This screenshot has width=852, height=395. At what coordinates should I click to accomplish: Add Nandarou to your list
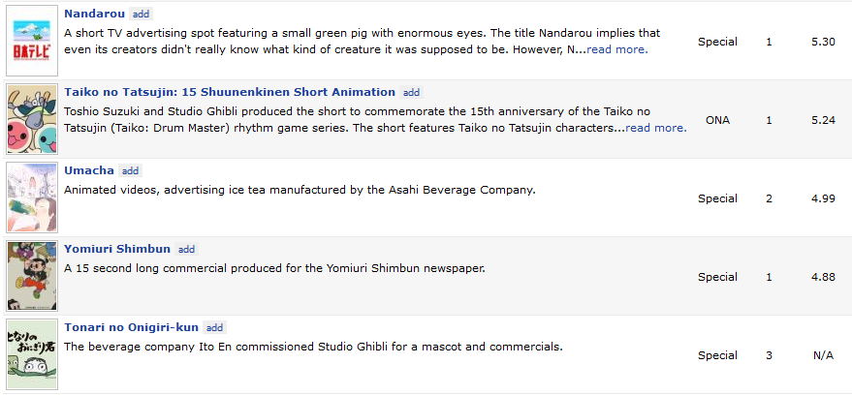[142, 15]
